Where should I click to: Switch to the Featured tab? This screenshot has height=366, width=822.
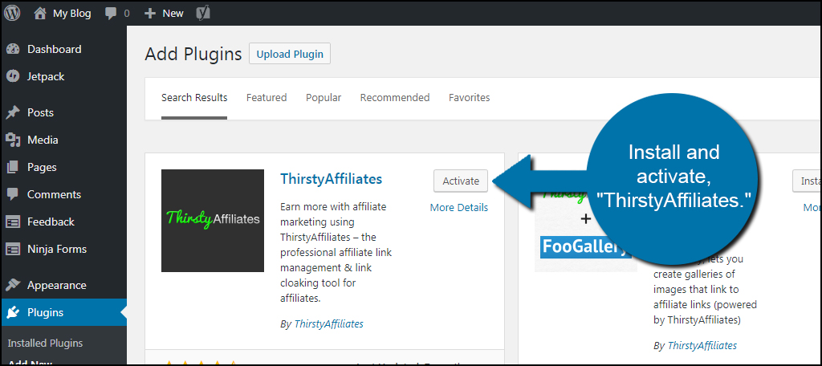point(267,98)
